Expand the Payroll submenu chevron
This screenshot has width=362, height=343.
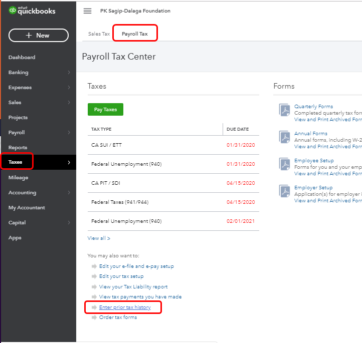point(69,132)
